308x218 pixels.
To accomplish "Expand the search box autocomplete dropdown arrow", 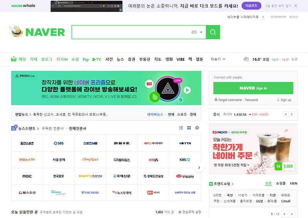I will (x=201, y=32).
